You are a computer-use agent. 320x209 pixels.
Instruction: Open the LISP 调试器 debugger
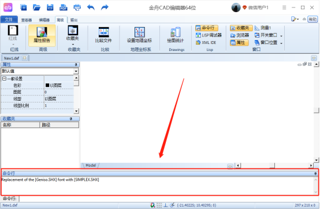click(x=209, y=35)
